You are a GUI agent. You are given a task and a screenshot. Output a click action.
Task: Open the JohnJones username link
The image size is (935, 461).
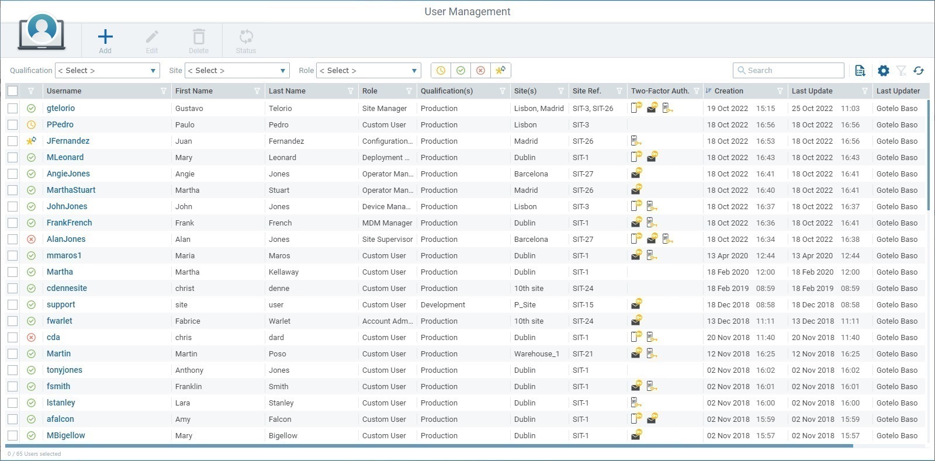[67, 206]
